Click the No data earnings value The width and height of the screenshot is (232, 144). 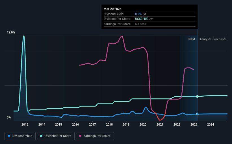[x=140, y=24]
